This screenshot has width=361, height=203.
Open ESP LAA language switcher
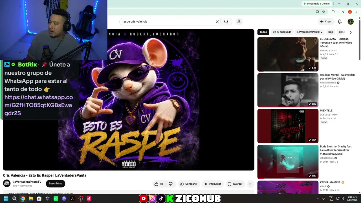331,198
